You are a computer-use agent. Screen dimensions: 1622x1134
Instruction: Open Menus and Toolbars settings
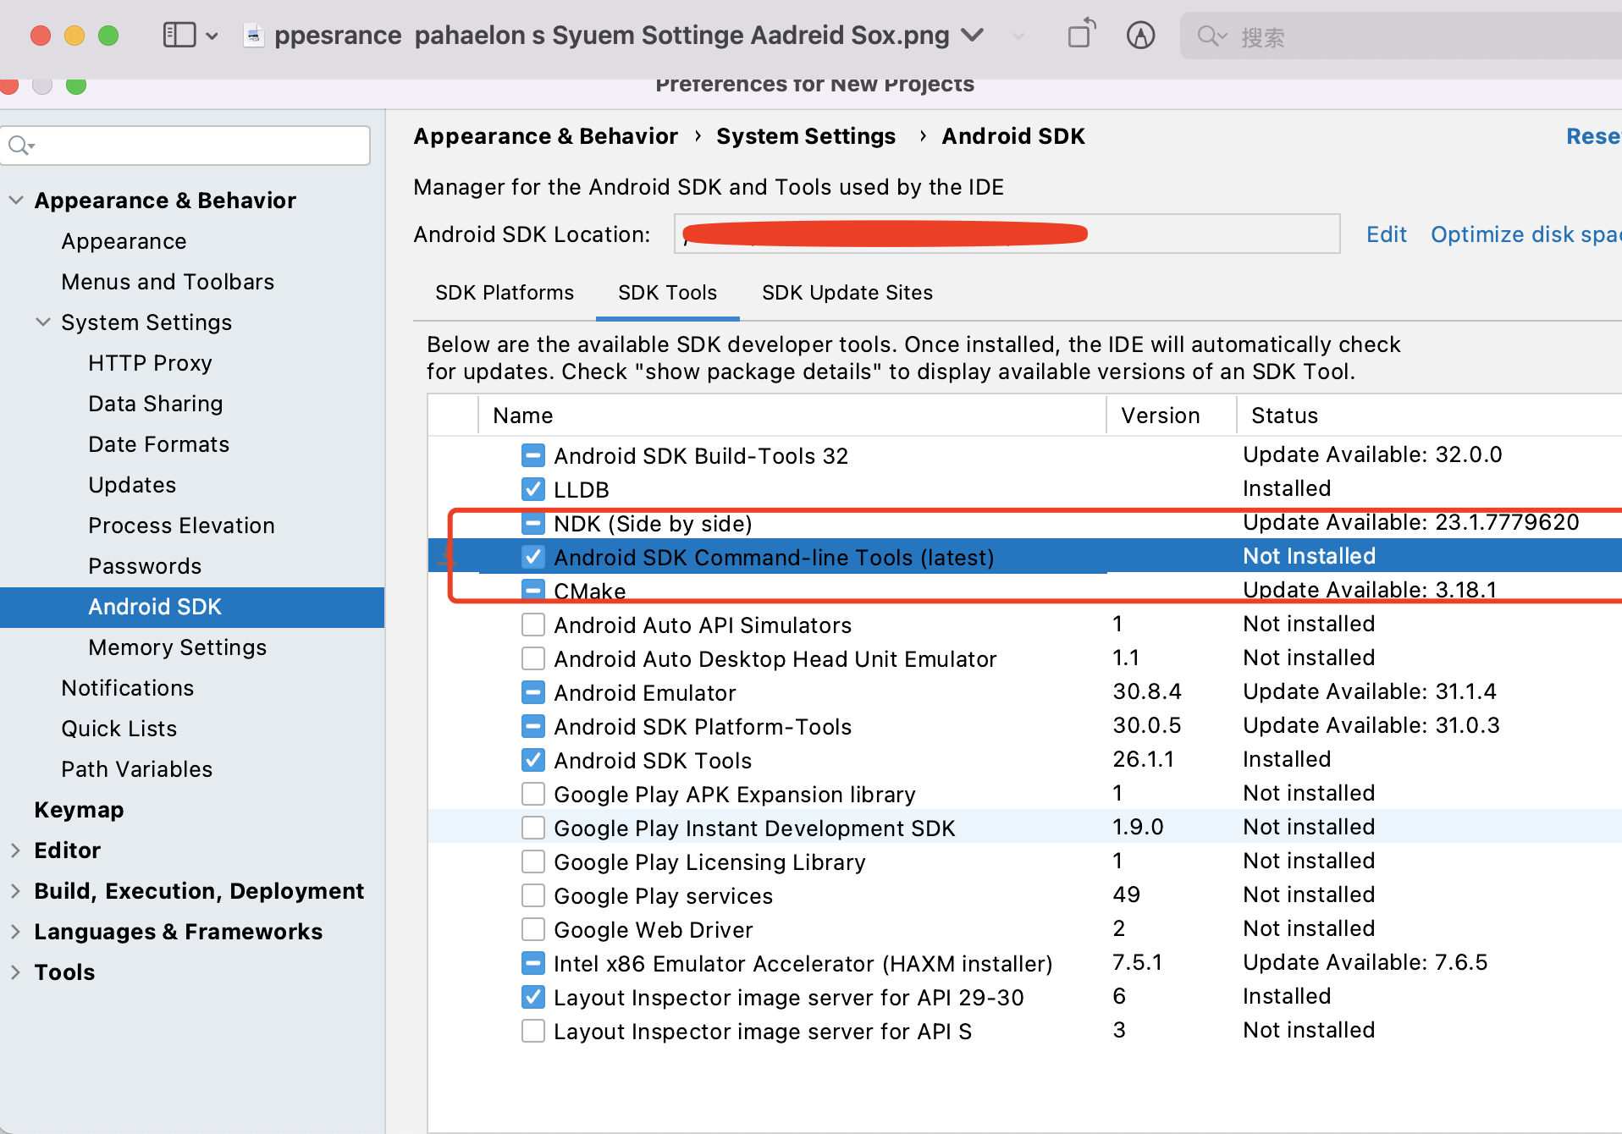click(x=168, y=282)
